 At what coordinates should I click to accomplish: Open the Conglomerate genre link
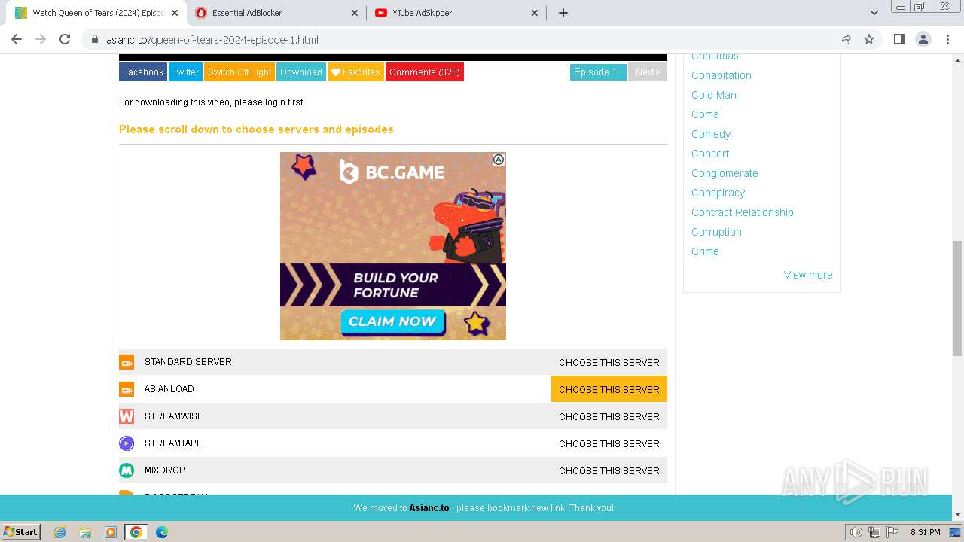[x=725, y=173]
